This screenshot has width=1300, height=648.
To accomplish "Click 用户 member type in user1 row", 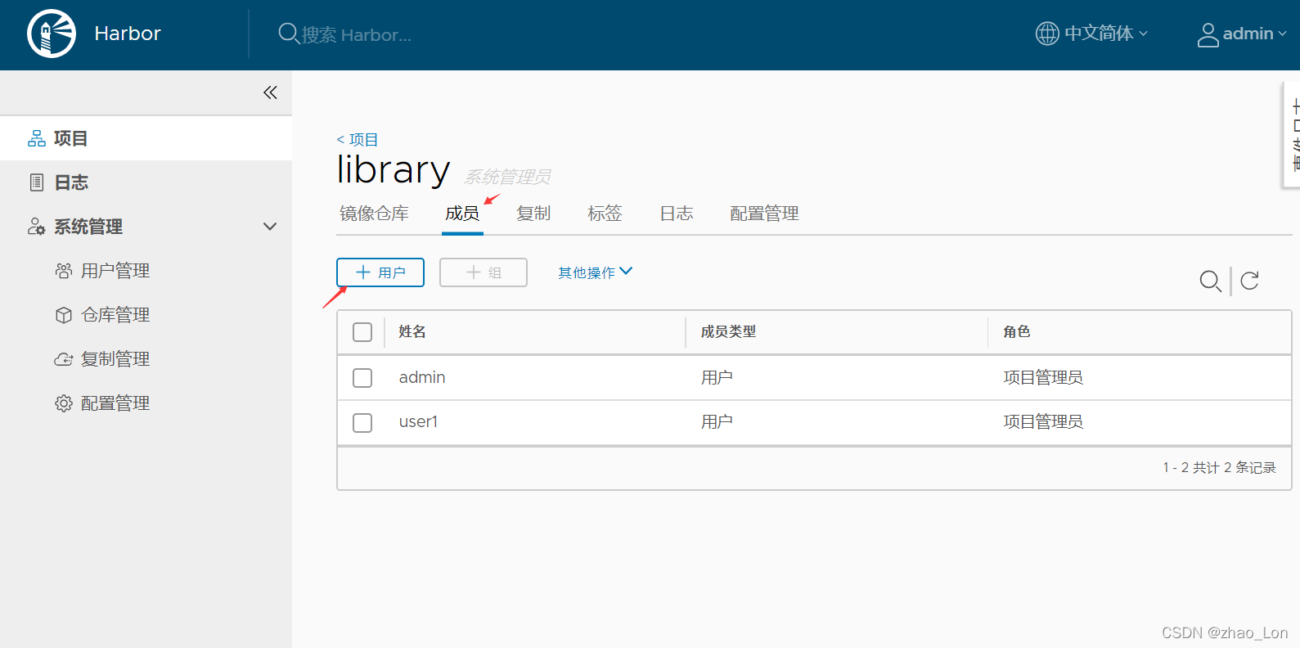I will [x=717, y=421].
